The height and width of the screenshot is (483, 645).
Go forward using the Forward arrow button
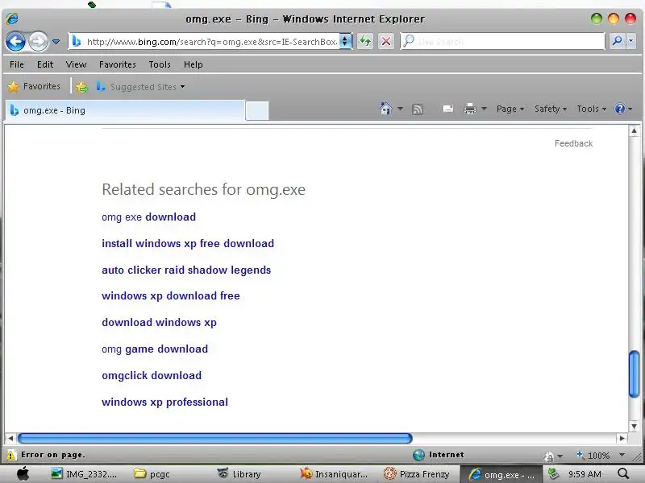point(38,42)
